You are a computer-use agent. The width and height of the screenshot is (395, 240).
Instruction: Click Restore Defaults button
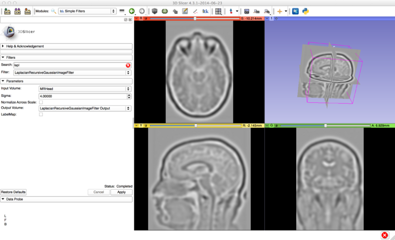click(13, 192)
